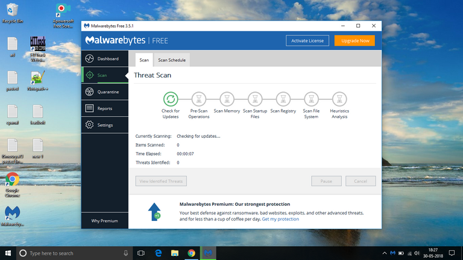Click the 'Threat Scan' heading

(x=153, y=75)
